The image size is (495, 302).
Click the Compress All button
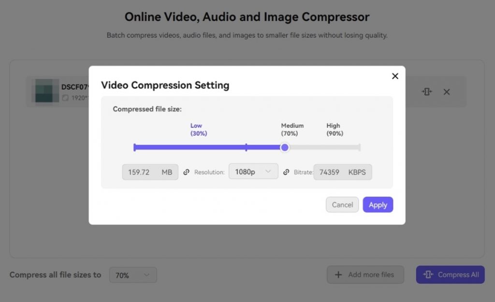point(450,275)
